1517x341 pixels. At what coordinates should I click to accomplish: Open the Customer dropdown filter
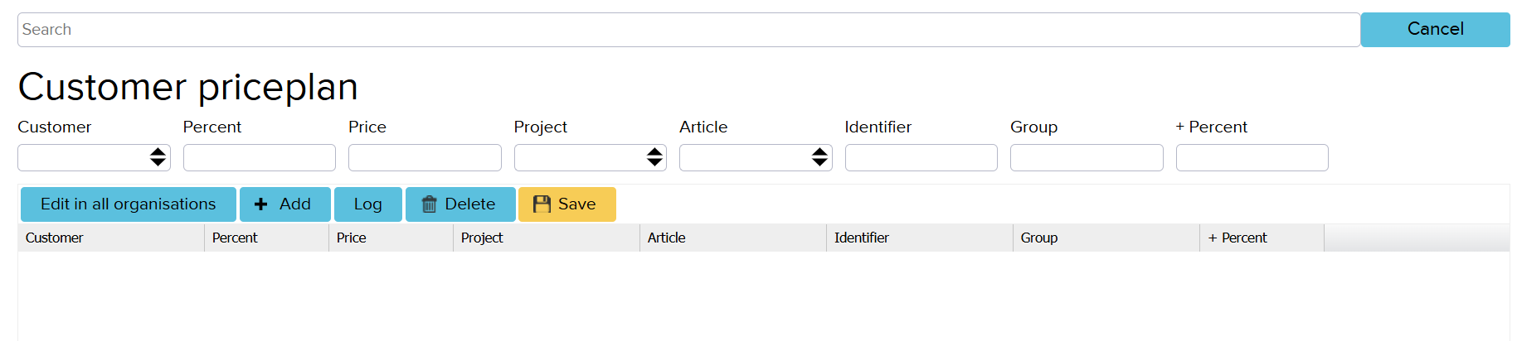[x=94, y=157]
